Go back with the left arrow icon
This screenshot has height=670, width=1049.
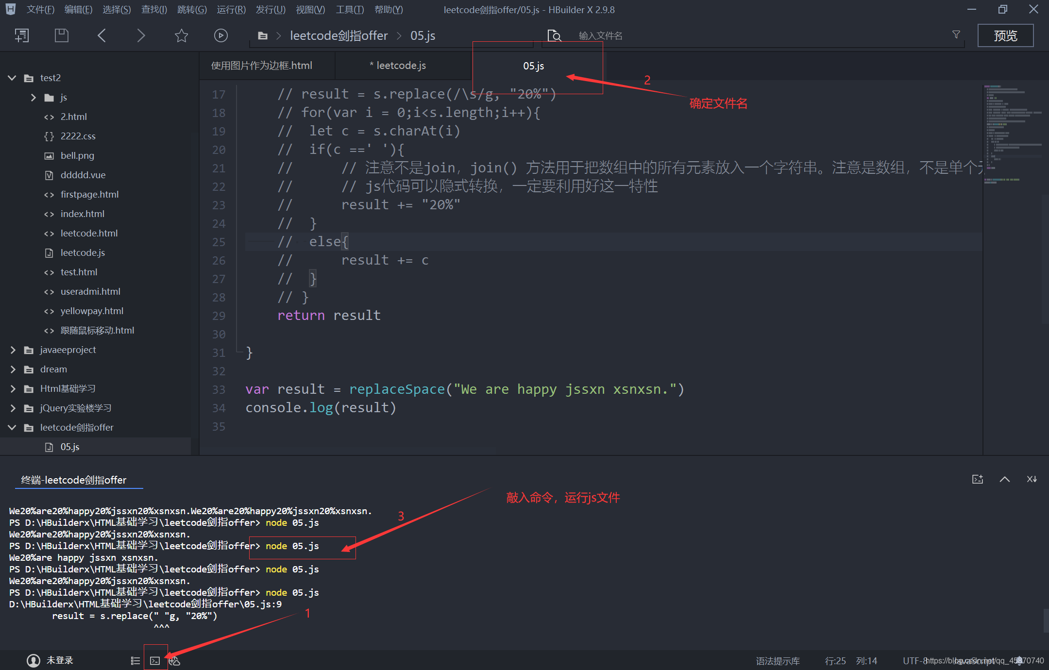102,35
